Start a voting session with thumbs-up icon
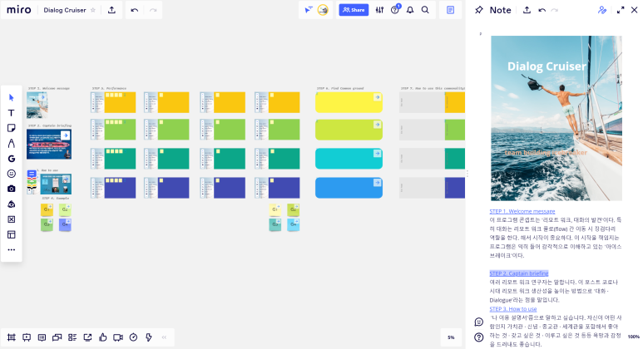This screenshot has height=349, width=643. point(103,337)
